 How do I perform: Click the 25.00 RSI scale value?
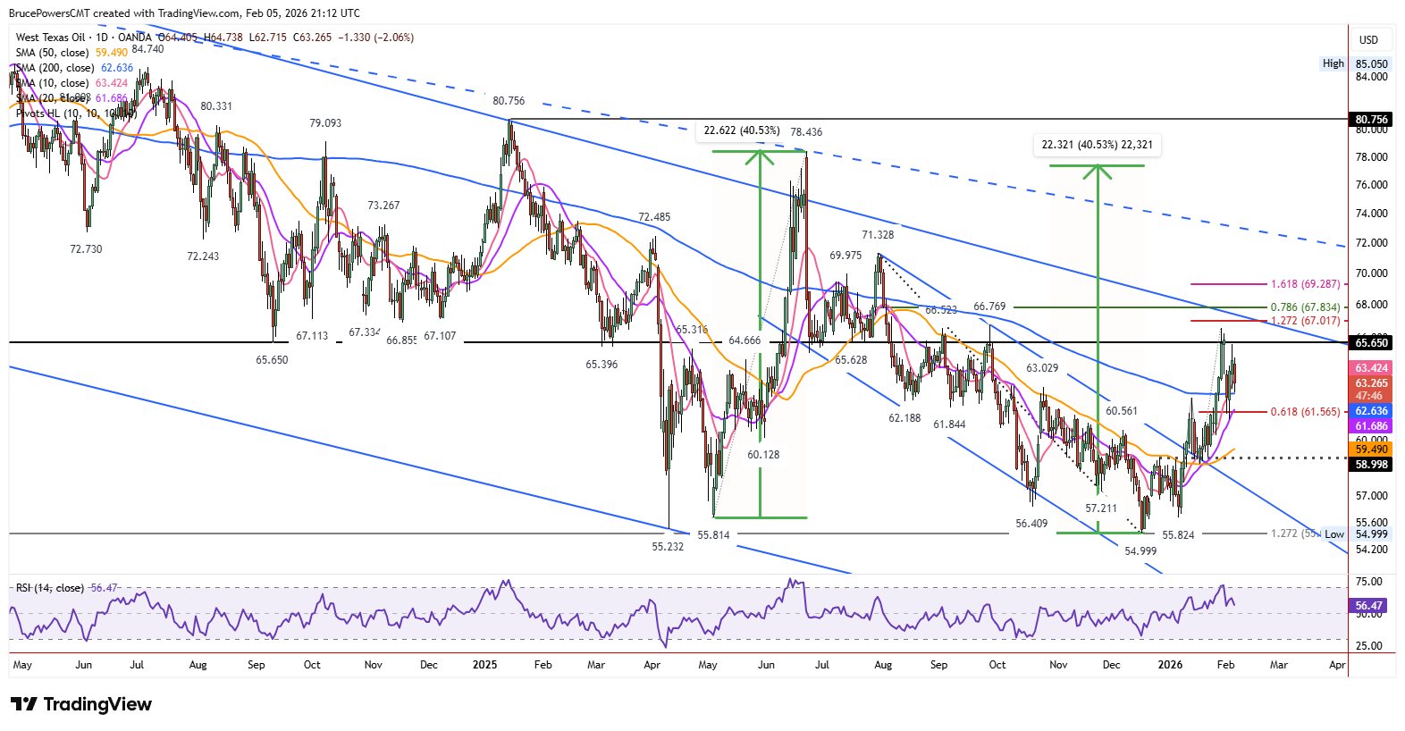coord(1368,646)
